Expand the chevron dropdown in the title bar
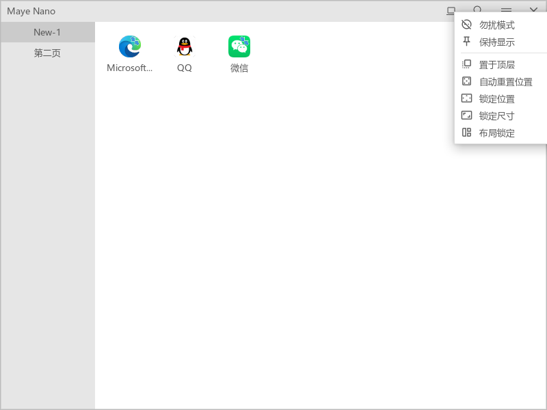Image resolution: width=547 pixels, height=410 pixels. pyautogui.click(x=533, y=11)
